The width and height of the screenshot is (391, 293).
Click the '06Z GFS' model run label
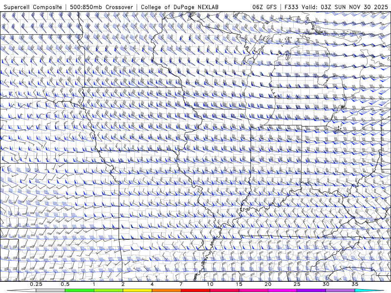coord(264,7)
